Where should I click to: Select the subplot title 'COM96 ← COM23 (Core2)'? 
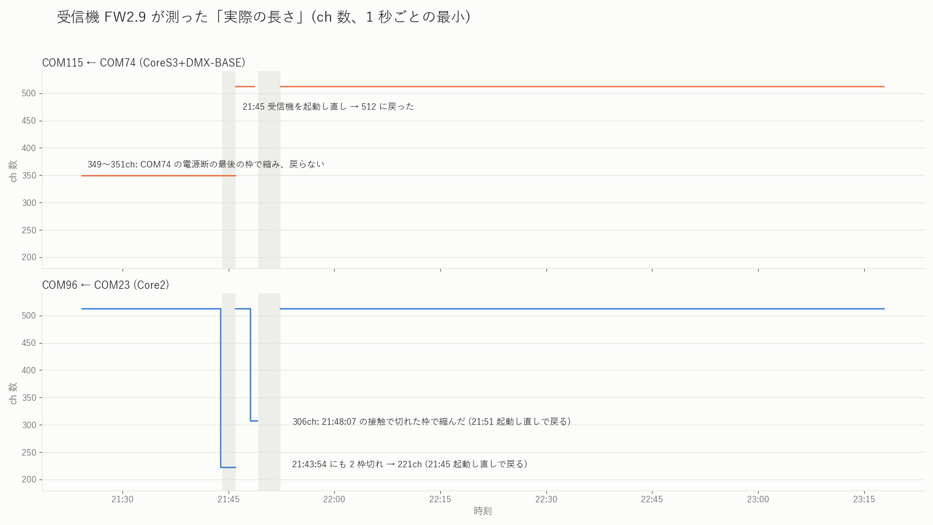coord(106,285)
